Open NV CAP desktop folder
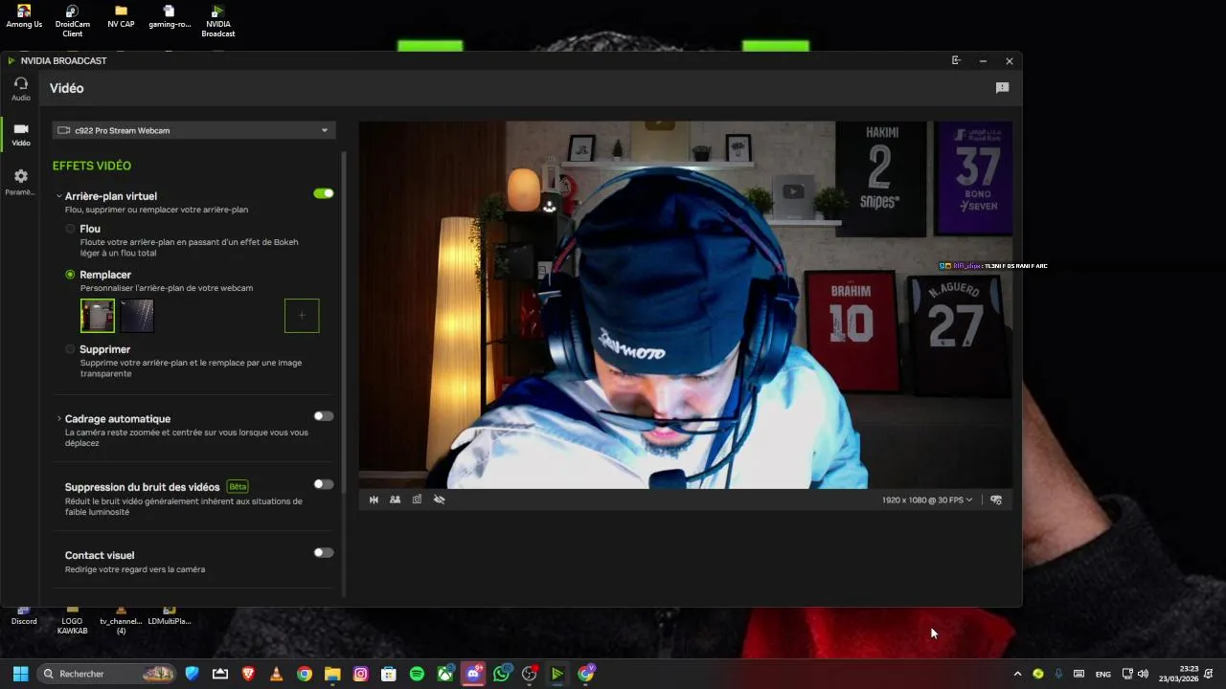The width and height of the screenshot is (1226, 689). [121, 16]
